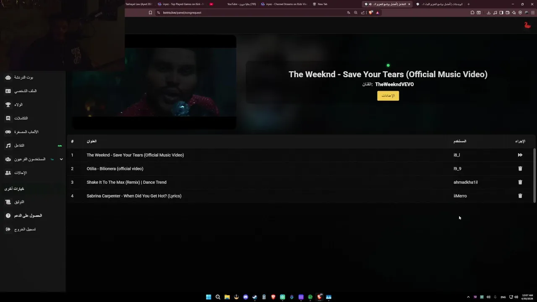
Task: Click the translate page icon in address bar
Action: click(x=349, y=13)
